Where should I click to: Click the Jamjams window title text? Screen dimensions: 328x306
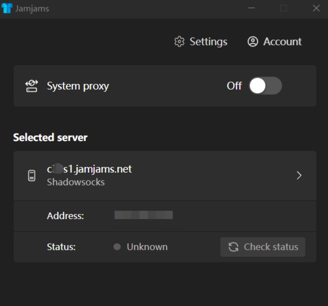[32, 8]
